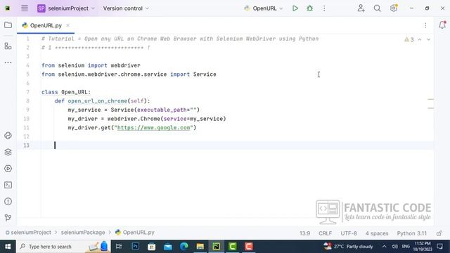Open Windows Task View
This screenshot has height=253, width=450.
(119, 247)
